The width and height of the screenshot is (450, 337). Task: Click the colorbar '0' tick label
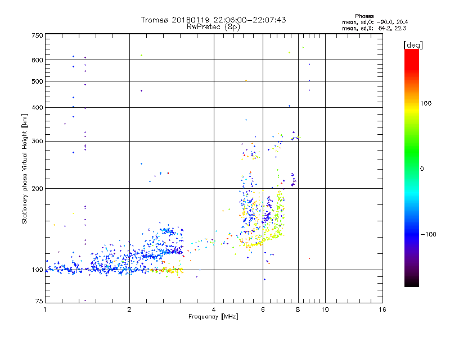(x=422, y=169)
